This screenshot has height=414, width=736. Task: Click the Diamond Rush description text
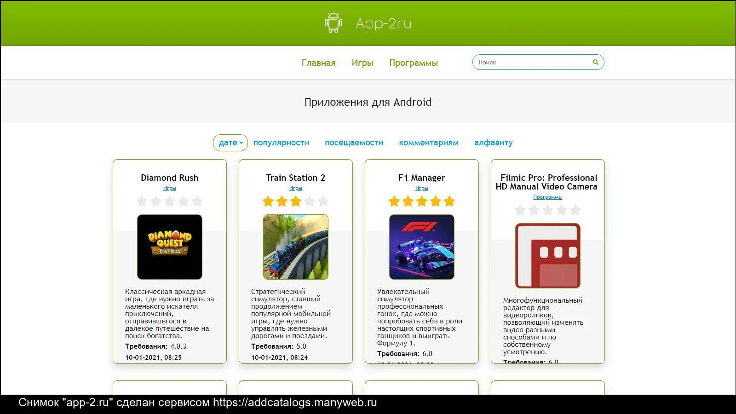170,314
